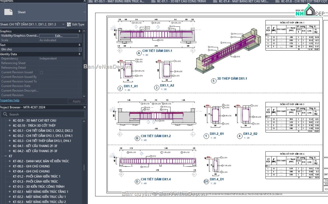Select KT-02.3 - MẶT BẰNG KIẾN TRÚC LẦU 2

coord(39,202)
